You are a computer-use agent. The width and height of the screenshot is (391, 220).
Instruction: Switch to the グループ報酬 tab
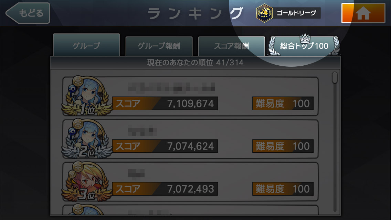pos(159,46)
